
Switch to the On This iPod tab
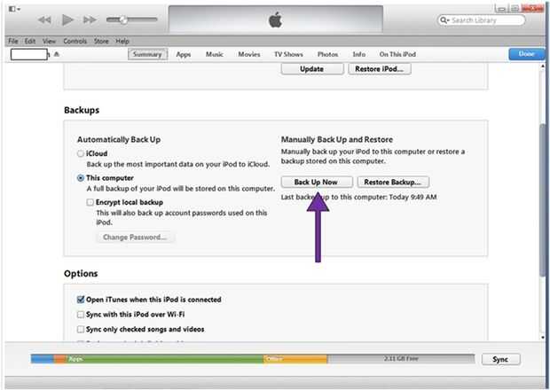pyautogui.click(x=397, y=54)
